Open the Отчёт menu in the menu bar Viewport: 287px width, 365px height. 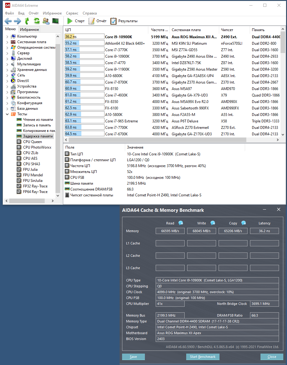point(34,13)
